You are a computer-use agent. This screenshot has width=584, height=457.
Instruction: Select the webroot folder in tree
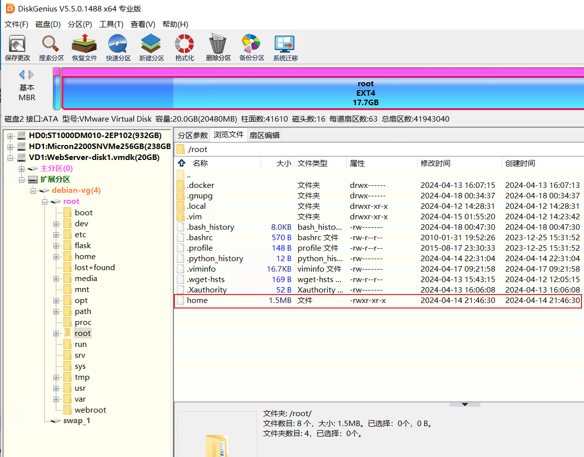coord(90,410)
